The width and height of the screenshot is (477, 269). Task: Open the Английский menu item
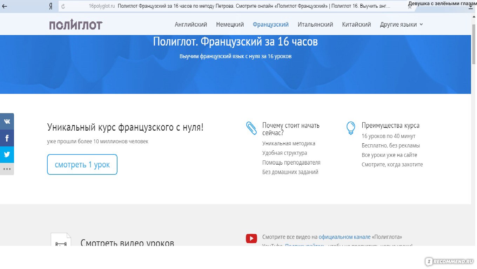[x=191, y=25]
